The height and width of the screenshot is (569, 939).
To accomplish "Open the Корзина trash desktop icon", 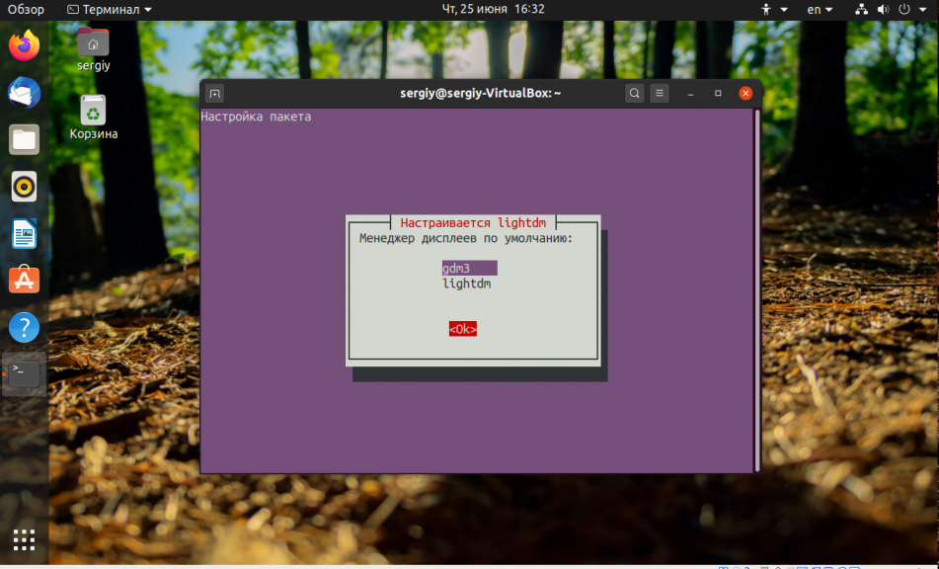I will (94, 118).
